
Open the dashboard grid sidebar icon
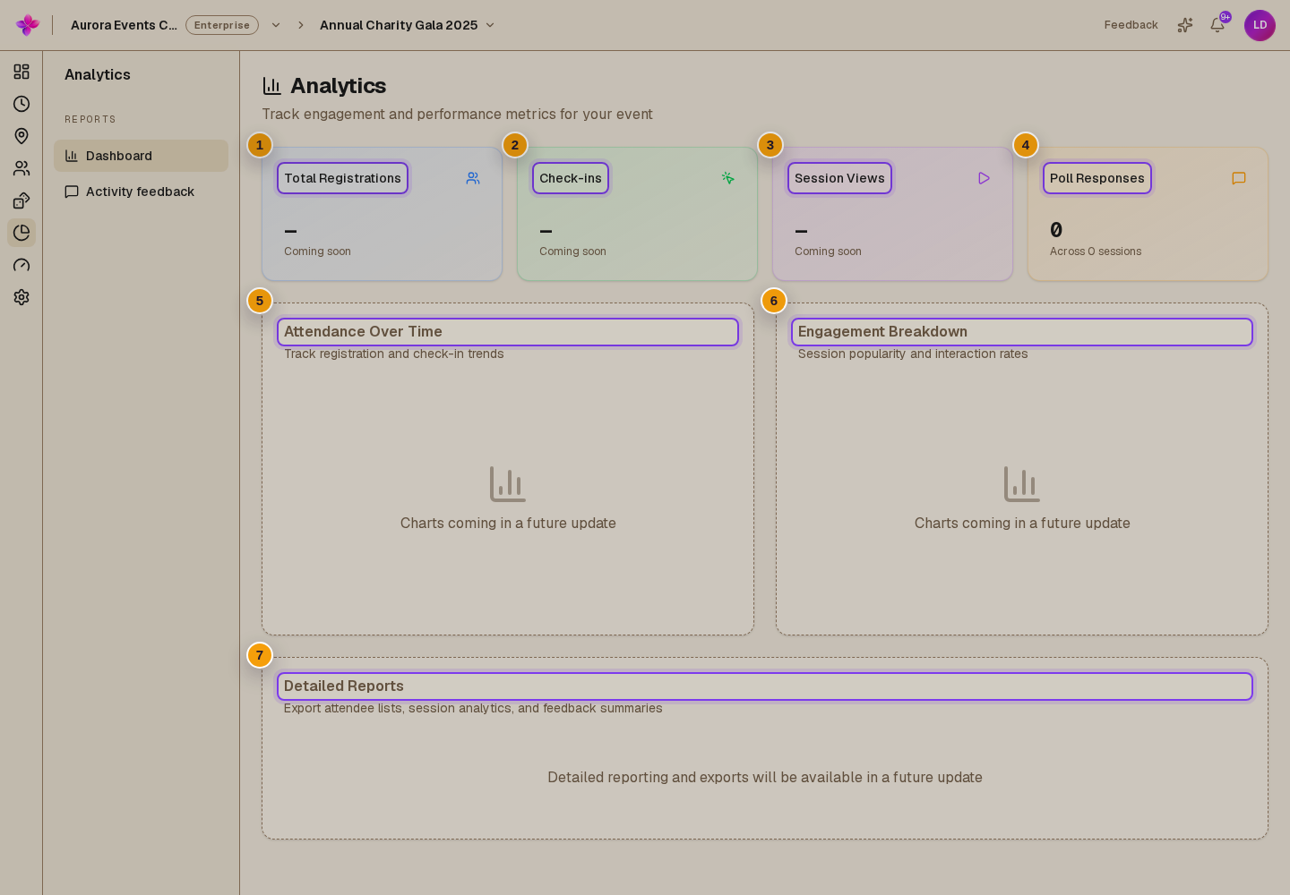(21, 72)
